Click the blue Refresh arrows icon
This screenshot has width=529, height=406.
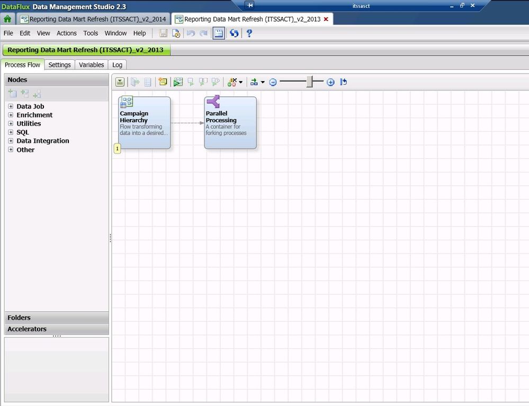(x=234, y=33)
